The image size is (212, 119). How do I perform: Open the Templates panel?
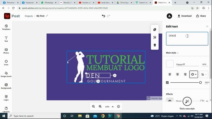[x=6, y=27]
